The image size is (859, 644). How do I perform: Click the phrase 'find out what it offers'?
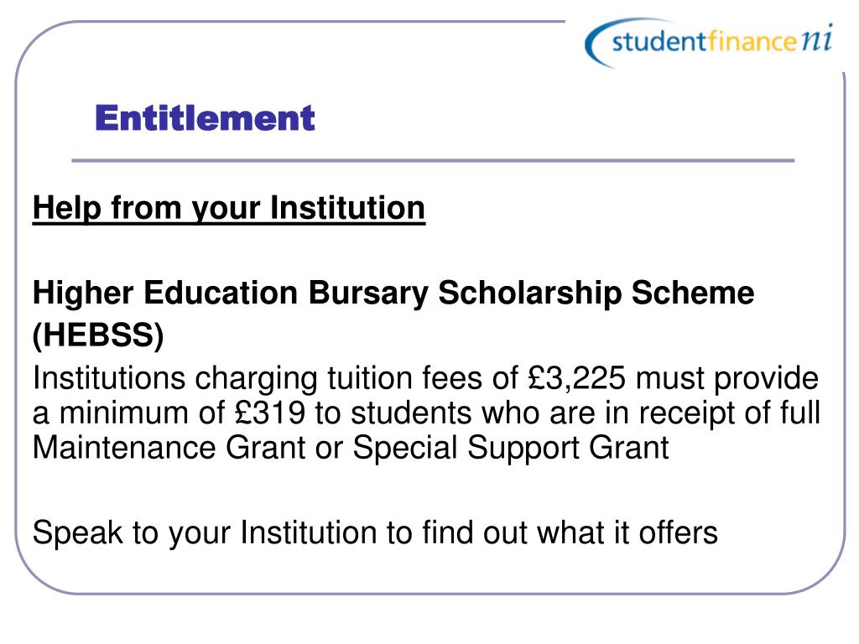point(570,532)
